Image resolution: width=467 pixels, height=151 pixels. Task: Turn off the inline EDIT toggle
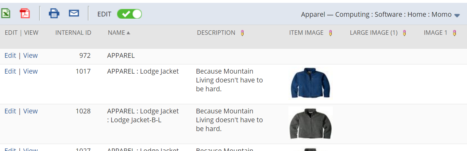coord(129,14)
